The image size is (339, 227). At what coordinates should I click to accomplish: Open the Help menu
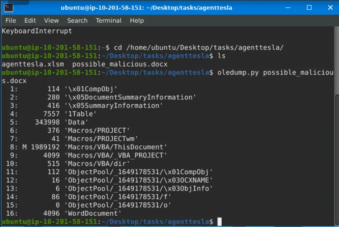[x=137, y=20]
